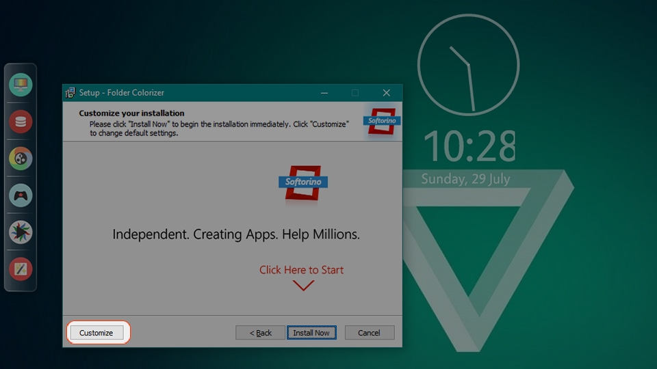Image resolution: width=657 pixels, height=369 pixels.
Task: Open the red database stack dock icon
Action: point(21,122)
